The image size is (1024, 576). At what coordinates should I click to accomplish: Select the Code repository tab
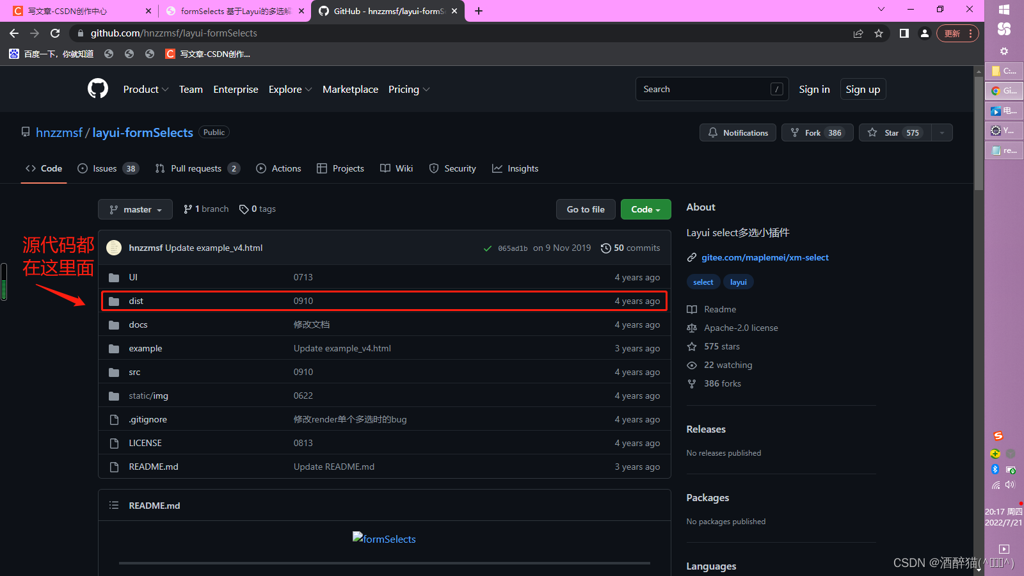click(44, 168)
